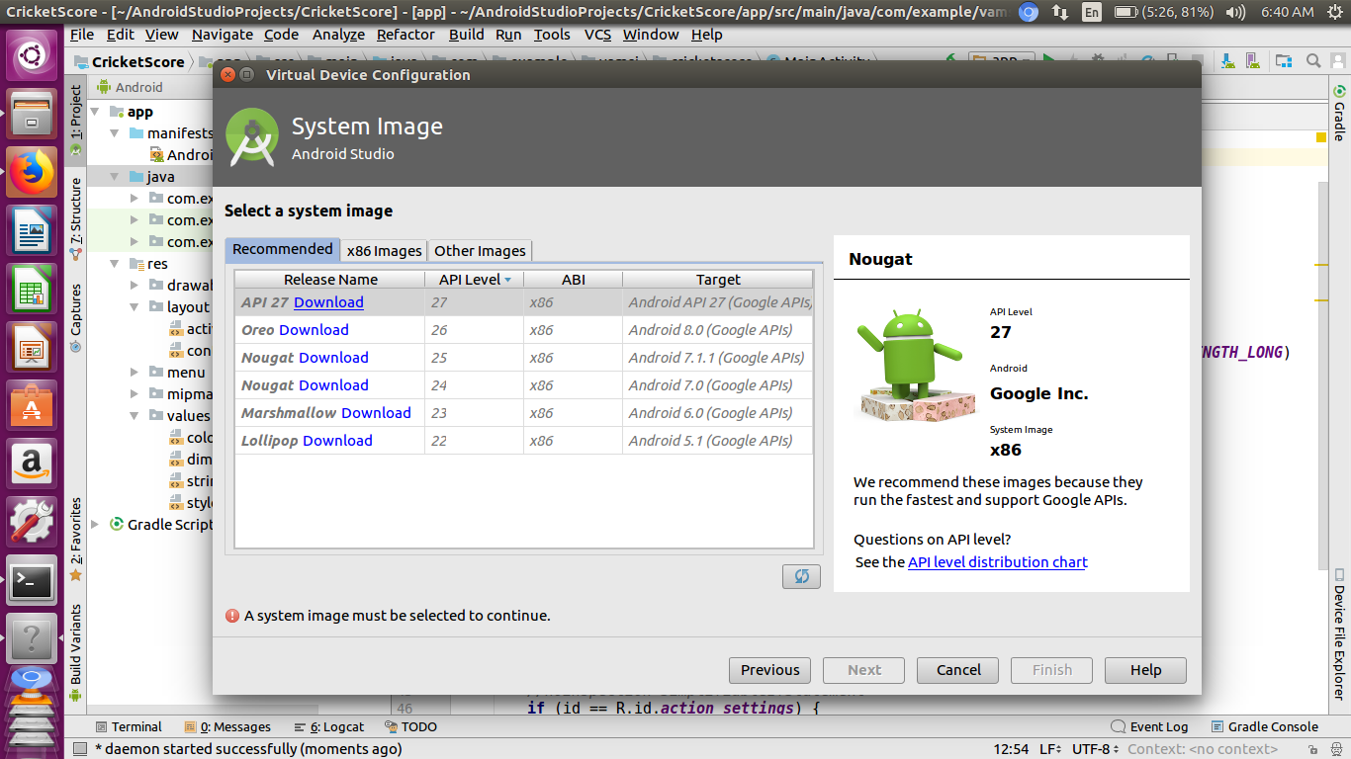Click the refresh system images icon button
This screenshot has width=1351, height=759.
[801, 576]
